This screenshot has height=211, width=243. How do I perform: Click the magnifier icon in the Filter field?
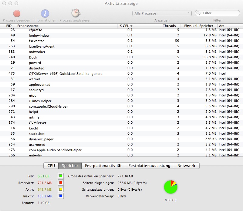click(x=199, y=13)
